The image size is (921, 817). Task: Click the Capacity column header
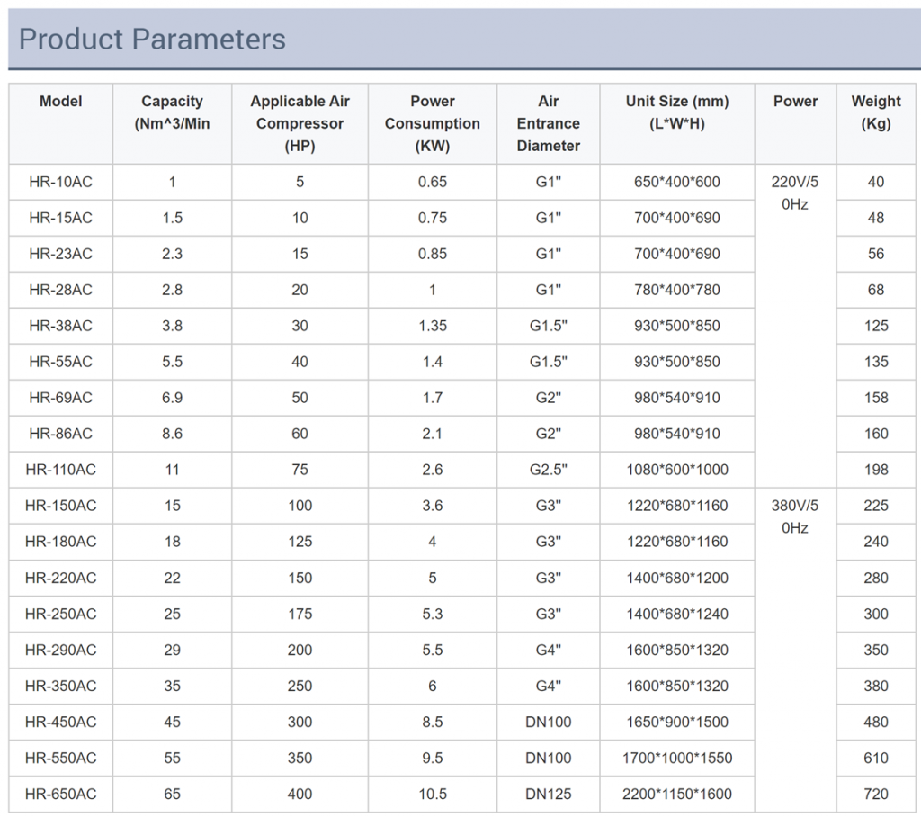(x=172, y=112)
